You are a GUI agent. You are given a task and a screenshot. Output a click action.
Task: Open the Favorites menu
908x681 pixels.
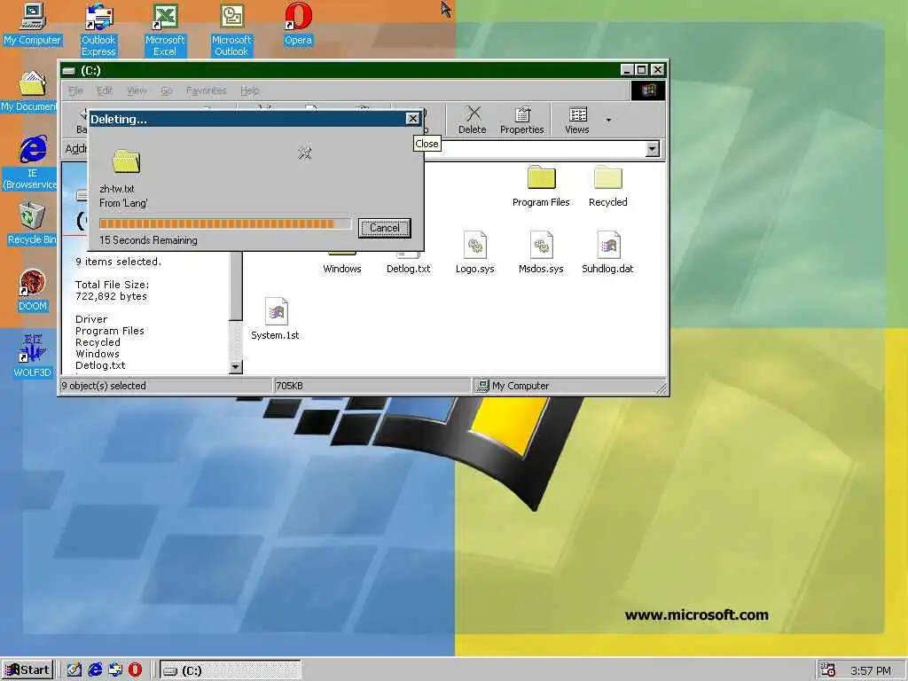pyautogui.click(x=206, y=90)
